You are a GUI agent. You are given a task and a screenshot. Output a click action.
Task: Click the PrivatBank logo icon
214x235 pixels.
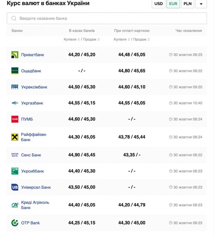(15, 55)
